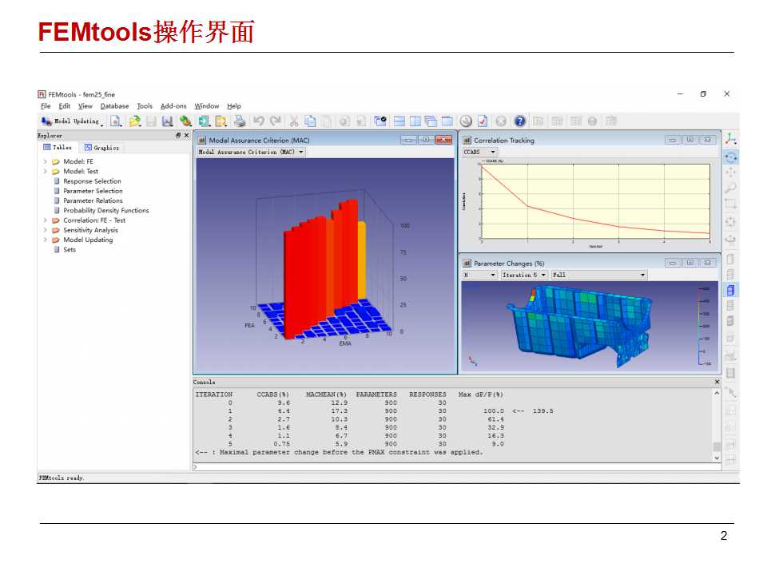Viewport: 767px width, 575px height.
Task: Click the database link toolbar icon
Action: [185, 121]
